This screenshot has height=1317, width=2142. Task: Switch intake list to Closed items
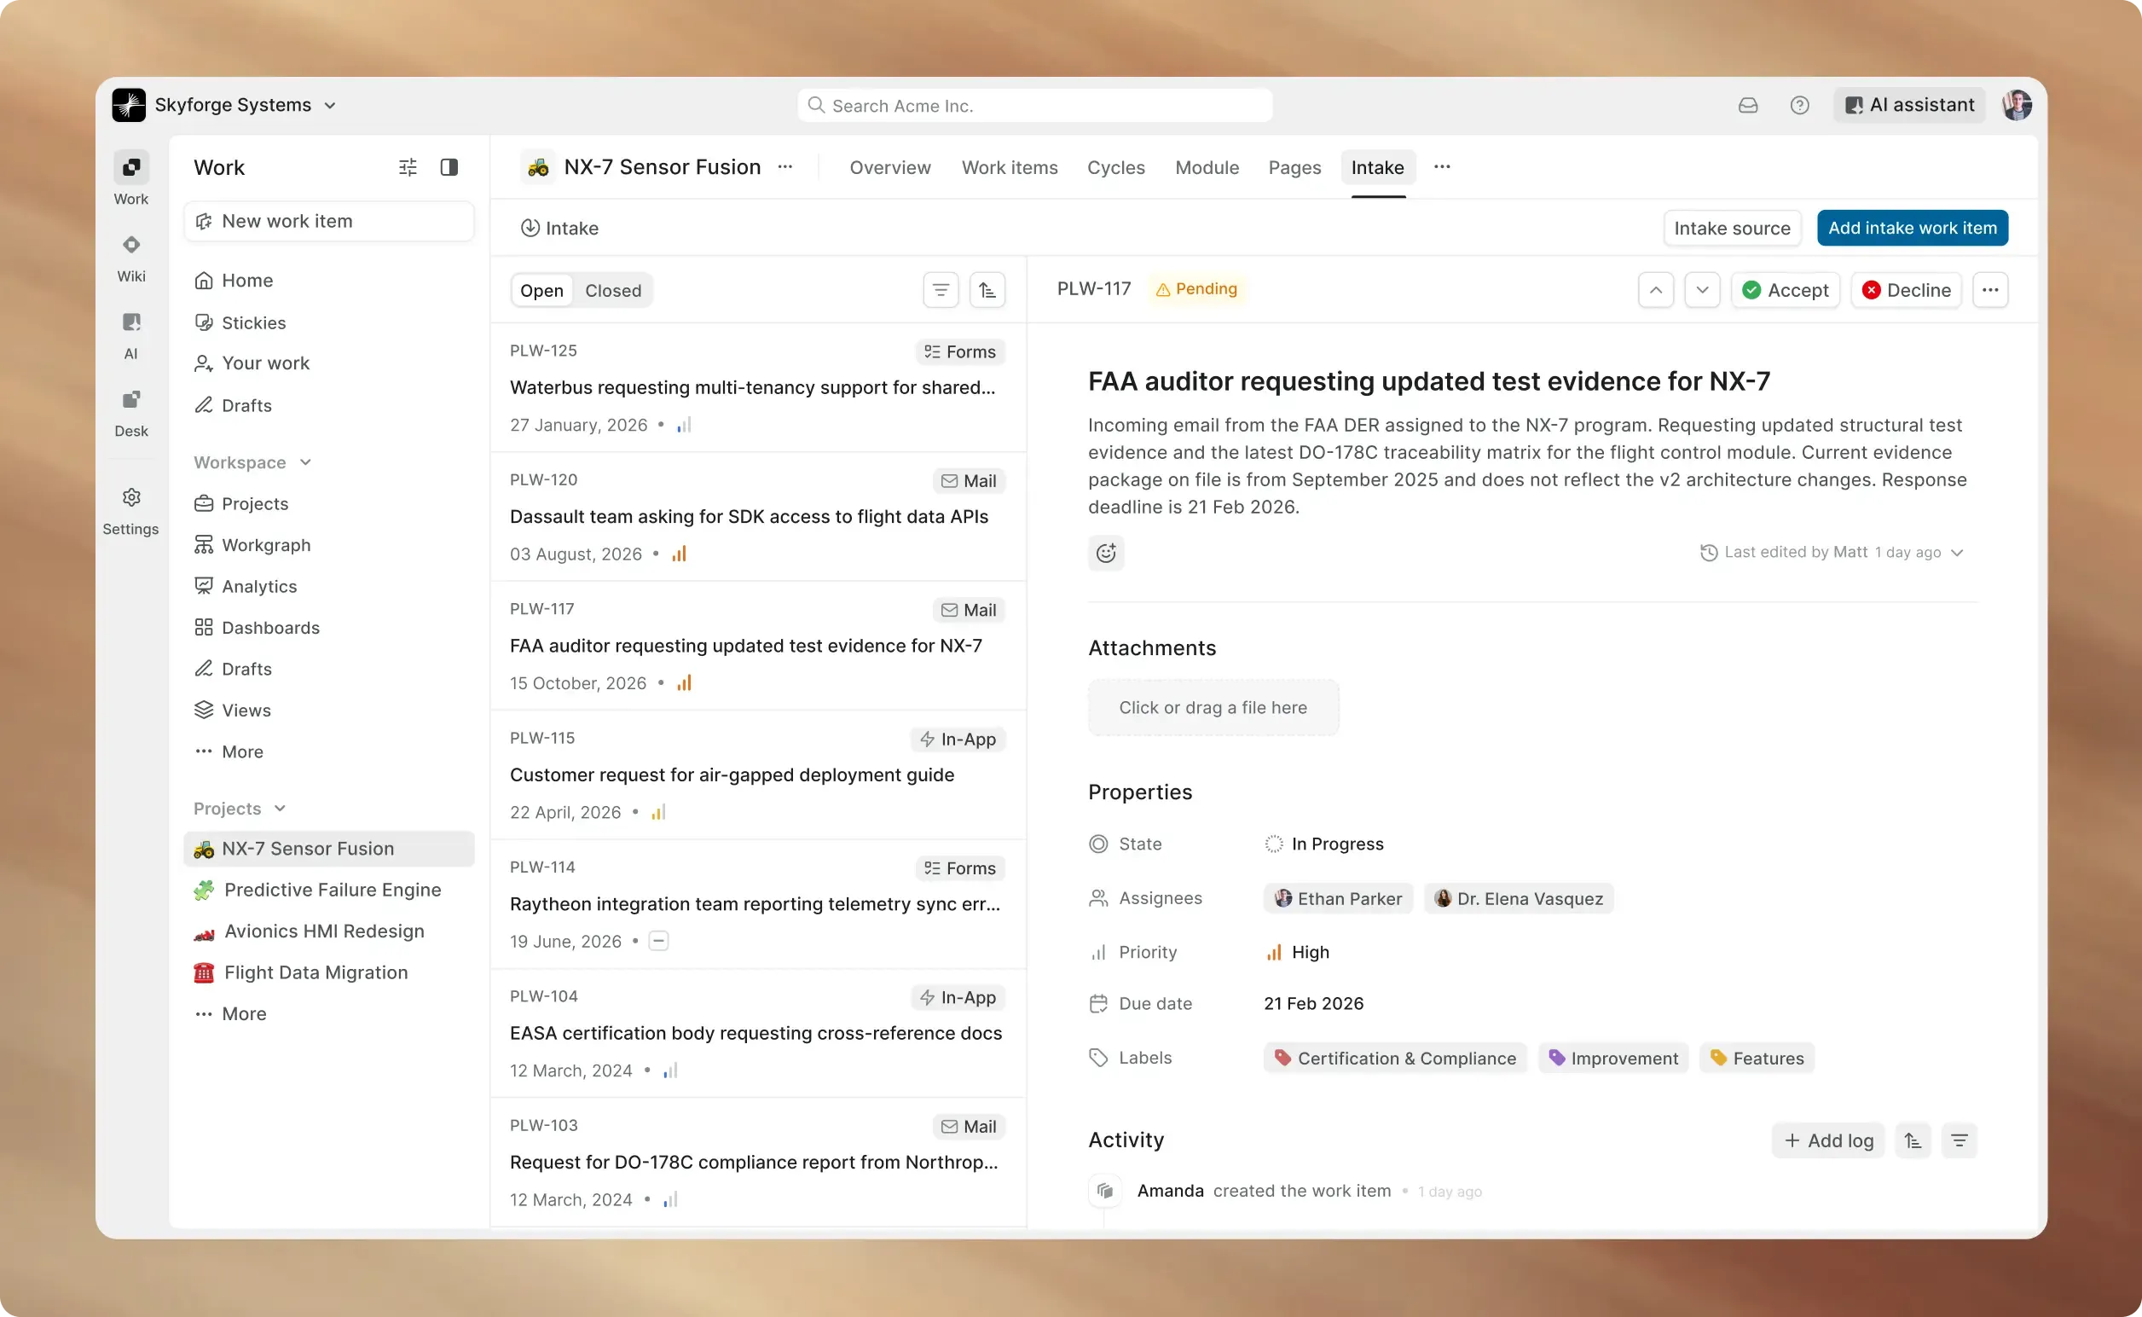click(613, 291)
